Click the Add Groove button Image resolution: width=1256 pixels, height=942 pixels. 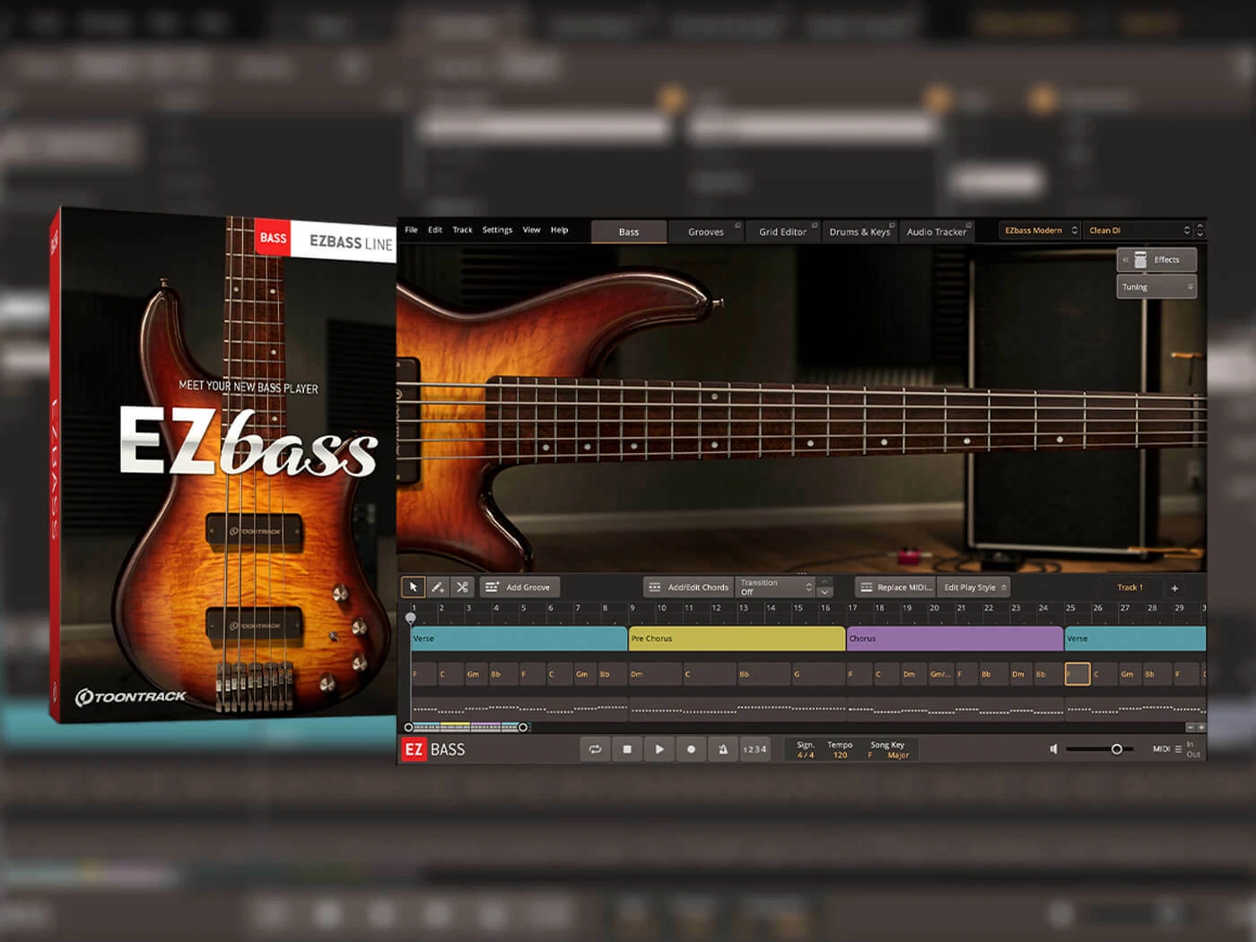tap(519, 587)
